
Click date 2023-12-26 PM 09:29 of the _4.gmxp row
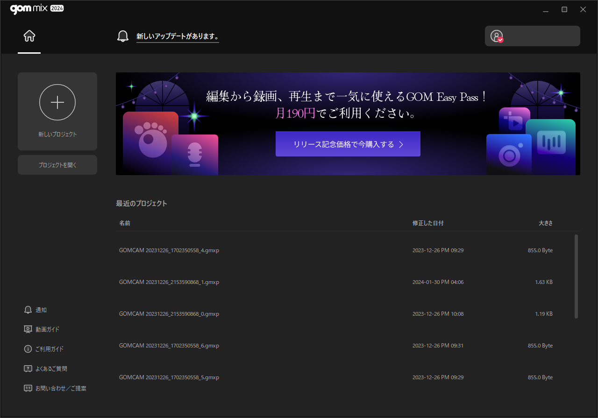(x=438, y=250)
